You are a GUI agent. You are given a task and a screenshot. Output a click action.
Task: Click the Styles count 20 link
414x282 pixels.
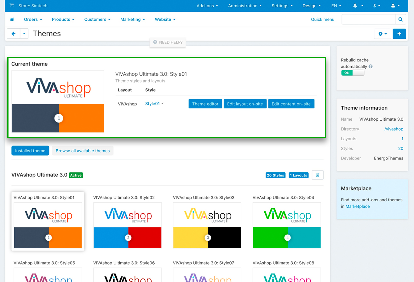pos(401,148)
